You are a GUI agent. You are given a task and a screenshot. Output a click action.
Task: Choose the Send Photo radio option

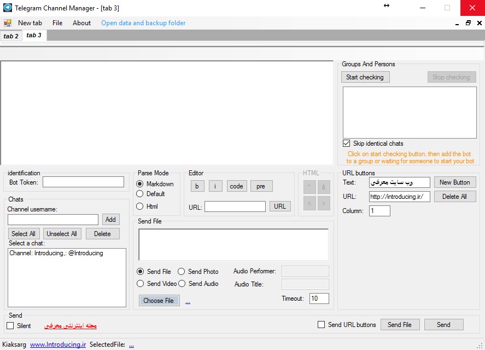(182, 272)
